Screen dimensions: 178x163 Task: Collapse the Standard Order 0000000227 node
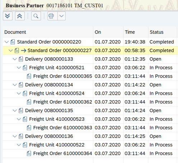11,50
